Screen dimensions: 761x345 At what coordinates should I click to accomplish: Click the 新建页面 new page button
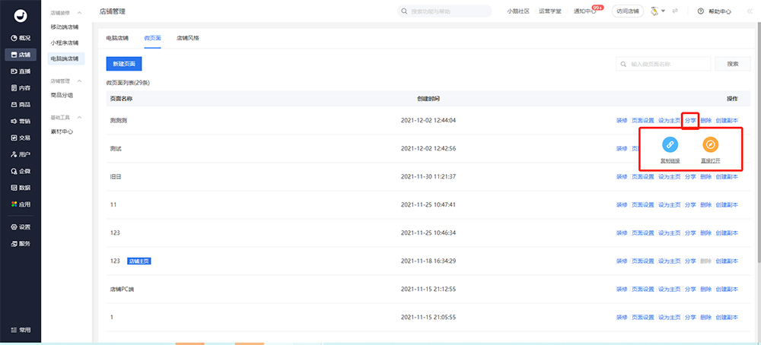point(124,64)
